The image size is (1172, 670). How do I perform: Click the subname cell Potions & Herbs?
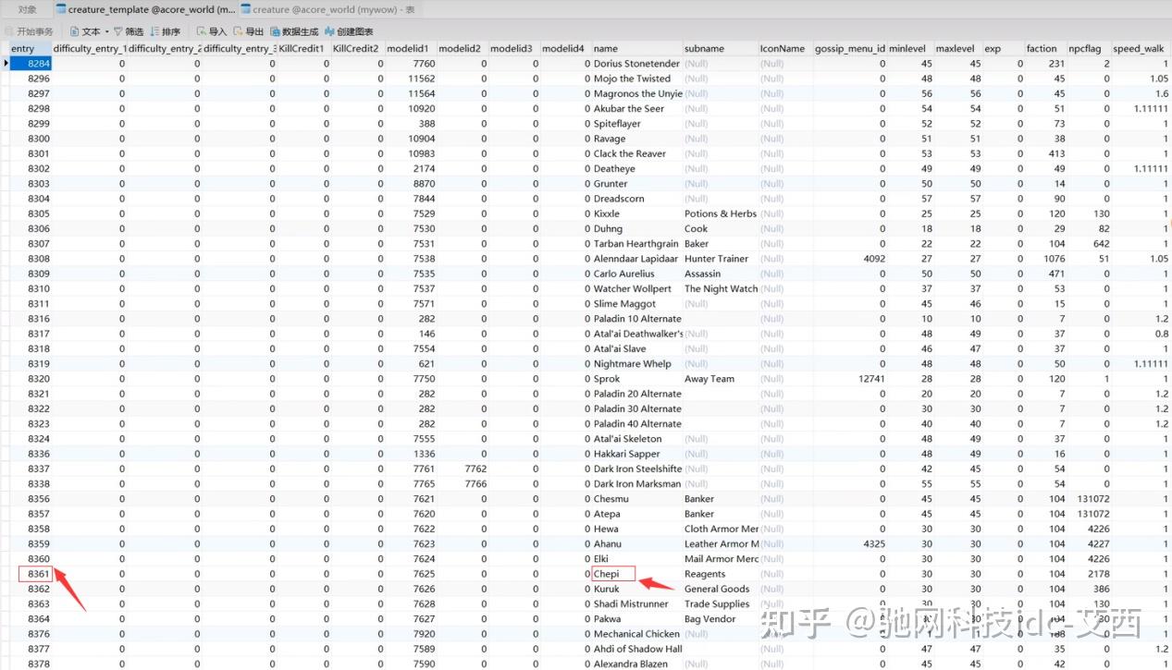pyautogui.click(x=721, y=213)
